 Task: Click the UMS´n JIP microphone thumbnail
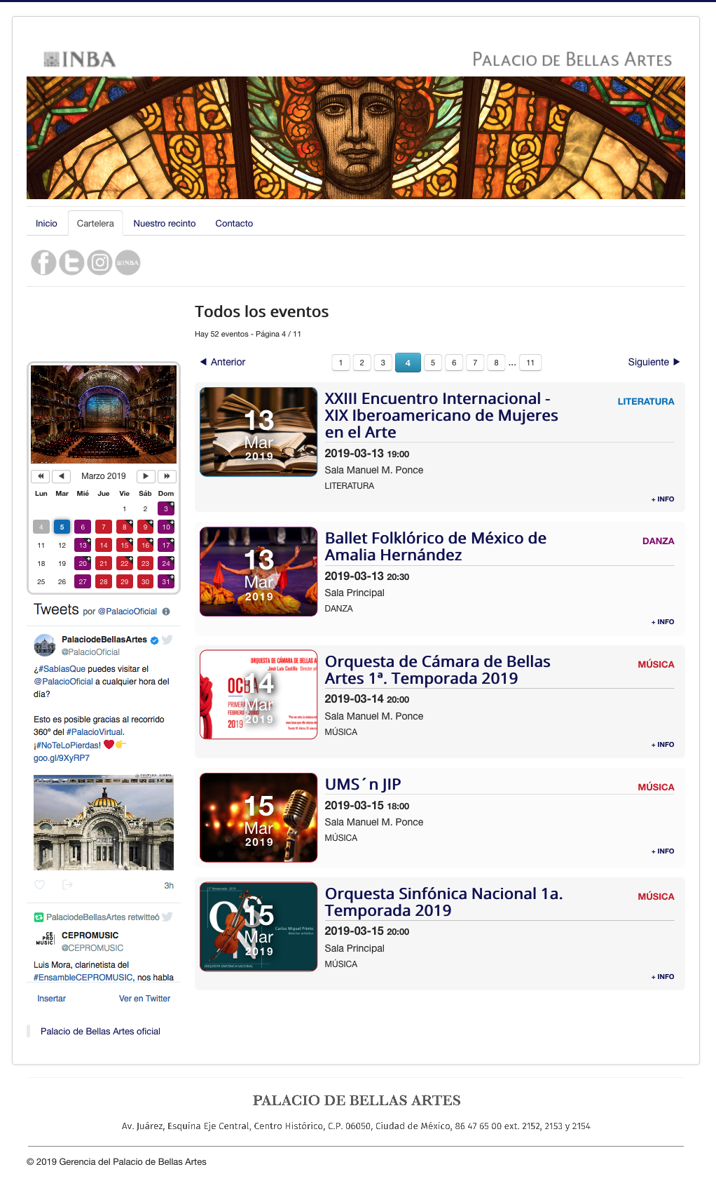[259, 818]
